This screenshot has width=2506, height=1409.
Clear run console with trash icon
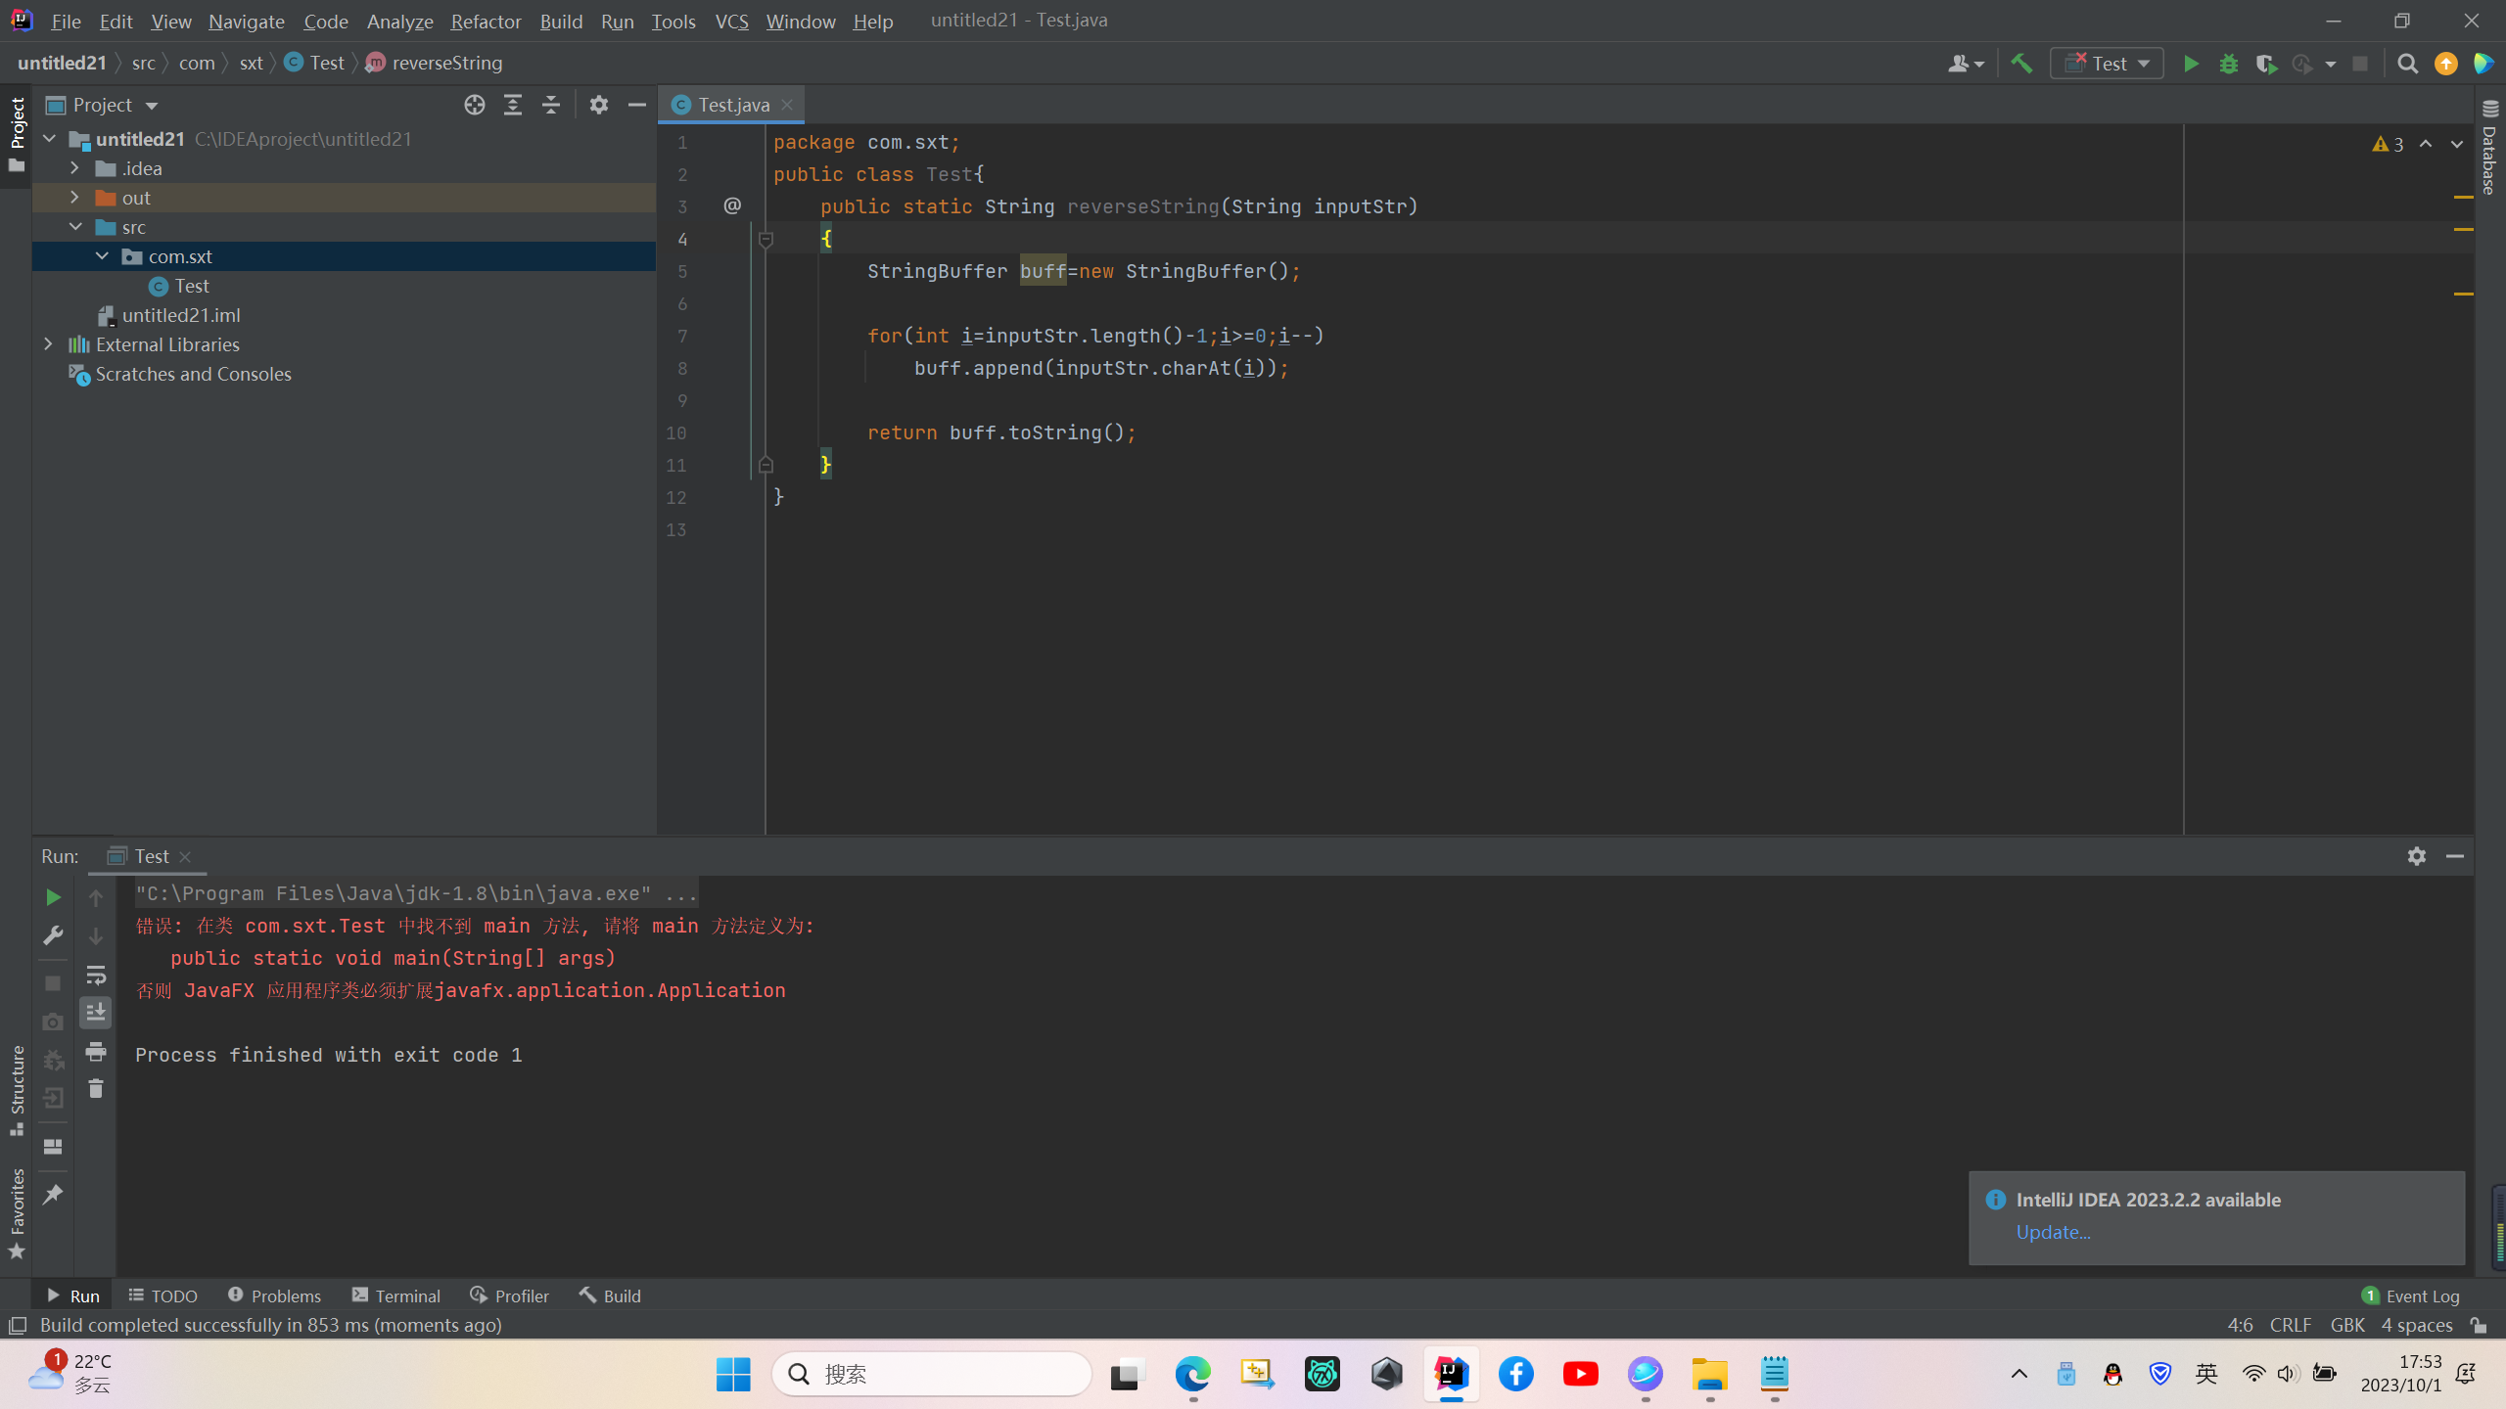pyautogui.click(x=96, y=1089)
